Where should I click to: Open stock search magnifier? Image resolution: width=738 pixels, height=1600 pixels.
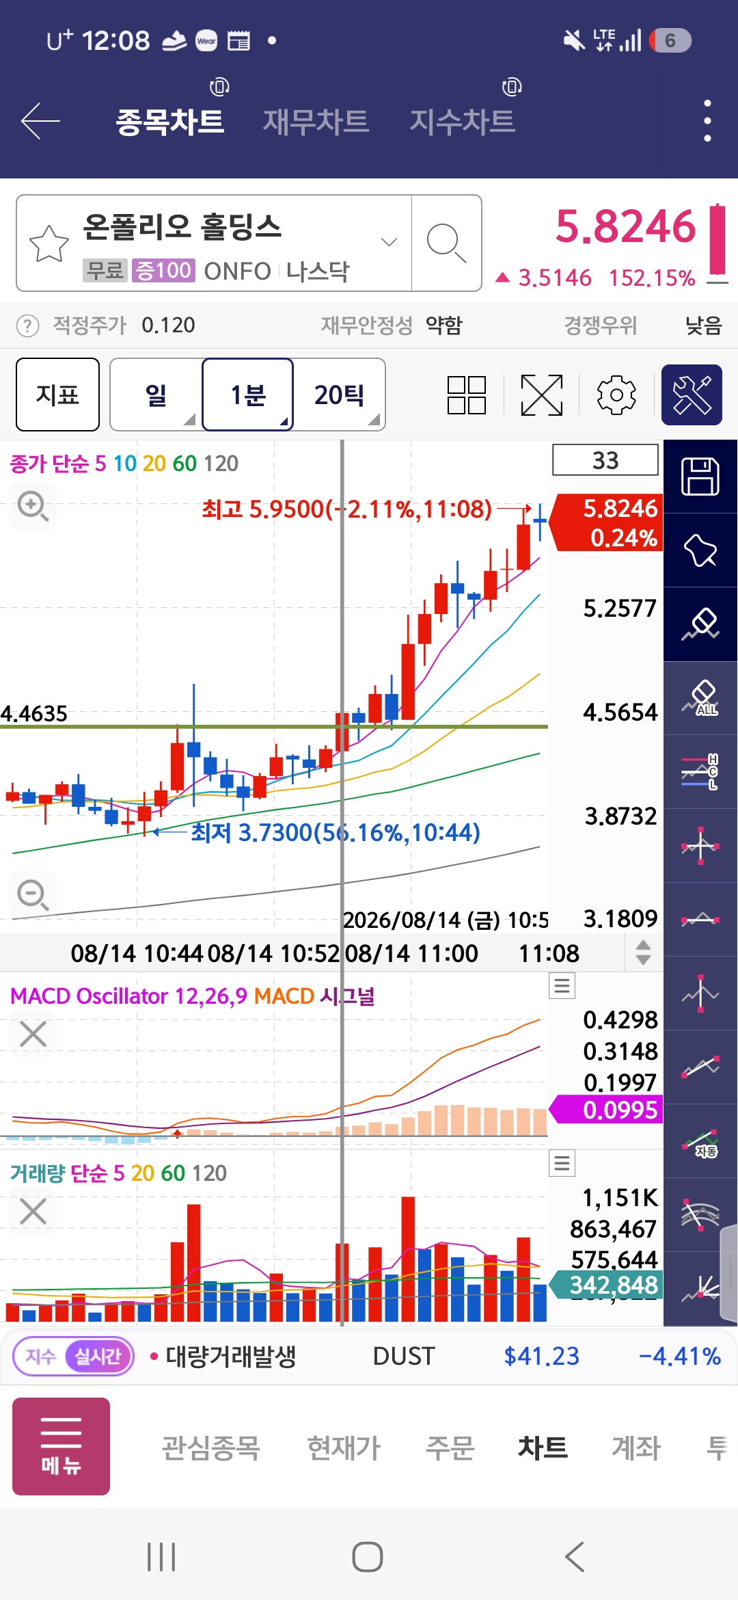(446, 243)
